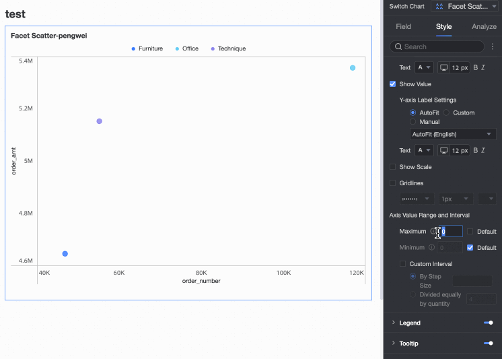Select the Custom radio button for Y-axis labels
The height and width of the screenshot is (359, 502).
tap(446, 112)
